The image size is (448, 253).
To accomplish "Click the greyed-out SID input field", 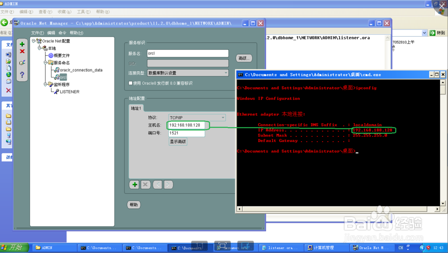I will (188, 63).
